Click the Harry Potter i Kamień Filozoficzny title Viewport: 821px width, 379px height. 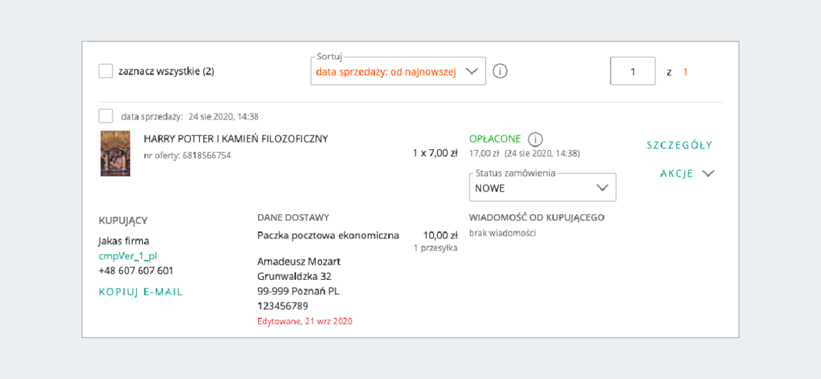(x=235, y=139)
